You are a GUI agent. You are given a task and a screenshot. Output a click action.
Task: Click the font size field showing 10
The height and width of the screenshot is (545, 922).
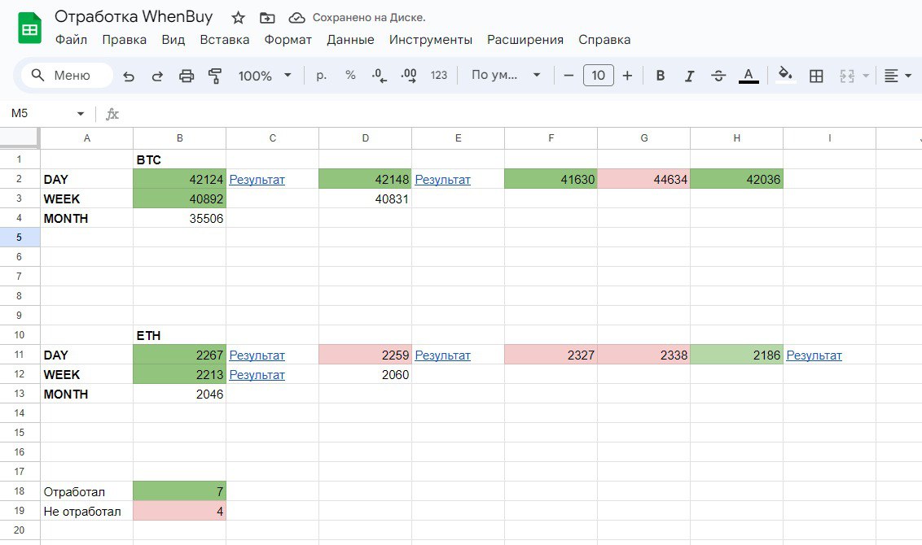click(x=598, y=76)
